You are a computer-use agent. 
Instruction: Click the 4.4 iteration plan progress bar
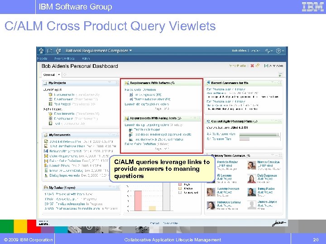coord(260,135)
